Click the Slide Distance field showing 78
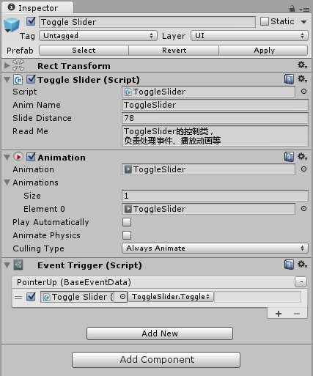Image resolution: width=313 pixels, height=376 pixels. pyautogui.click(x=215, y=118)
